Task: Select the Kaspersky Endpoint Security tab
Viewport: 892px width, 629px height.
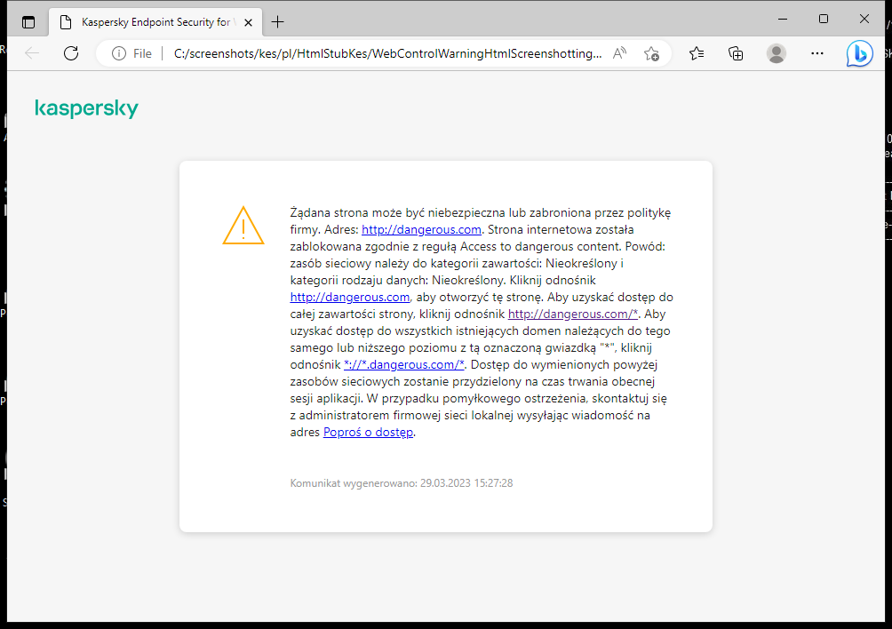Action: tap(151, 20)
